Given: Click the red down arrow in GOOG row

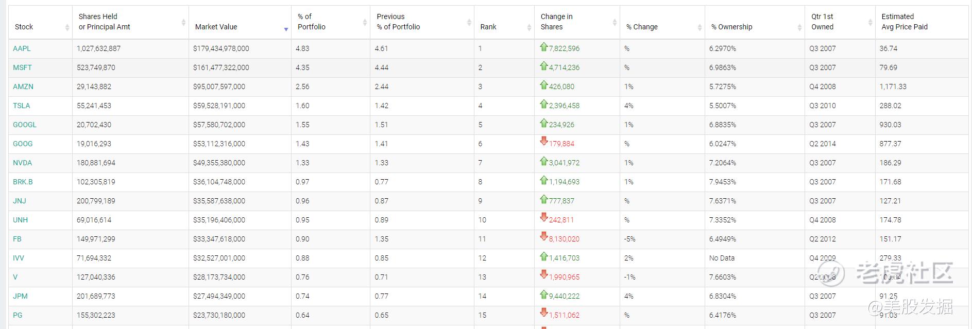Looking at the screenshot, I should click(543, 141).
